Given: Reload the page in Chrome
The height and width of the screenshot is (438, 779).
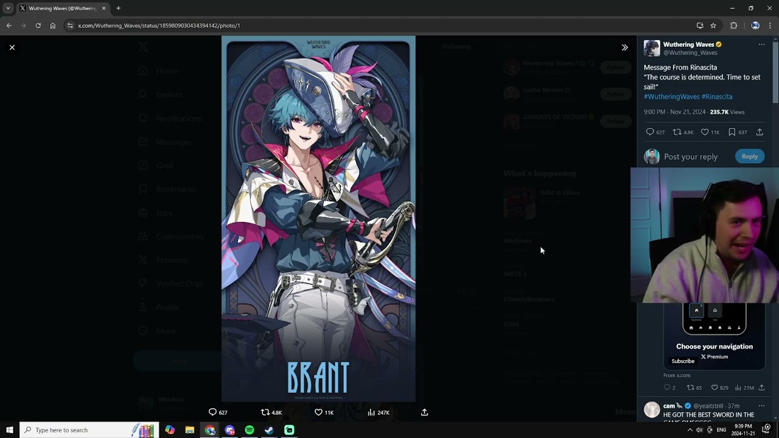Looking at the screenshot, I should [38, 26].
